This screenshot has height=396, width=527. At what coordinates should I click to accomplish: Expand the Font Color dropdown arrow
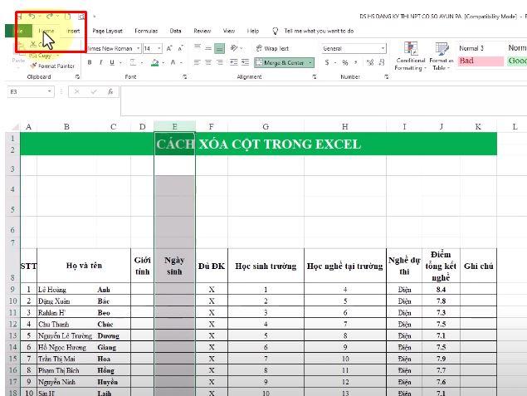[181, 63]
